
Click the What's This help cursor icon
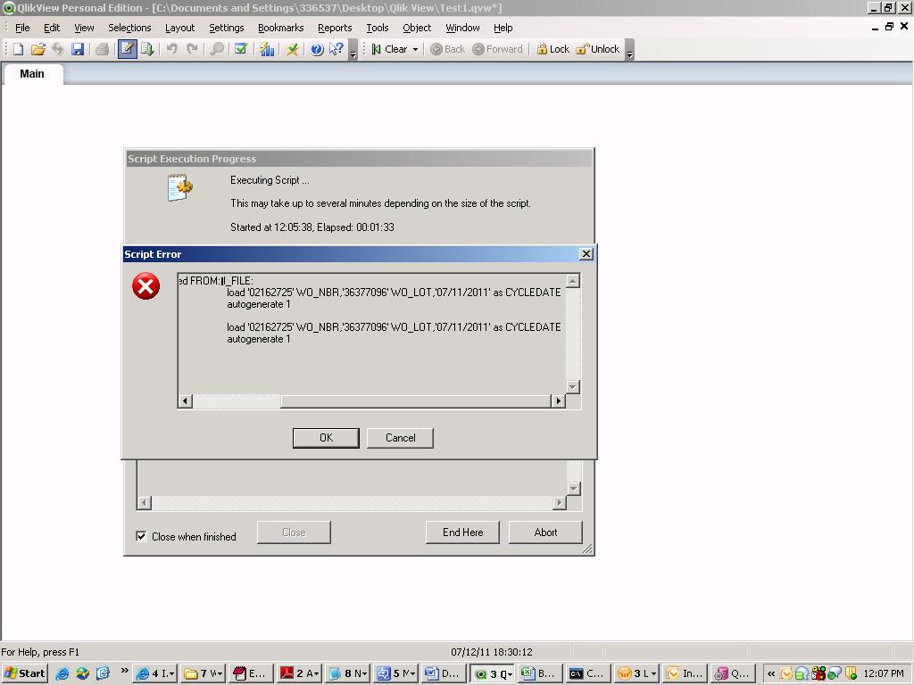pyautogui.click(x=337, y=50)
